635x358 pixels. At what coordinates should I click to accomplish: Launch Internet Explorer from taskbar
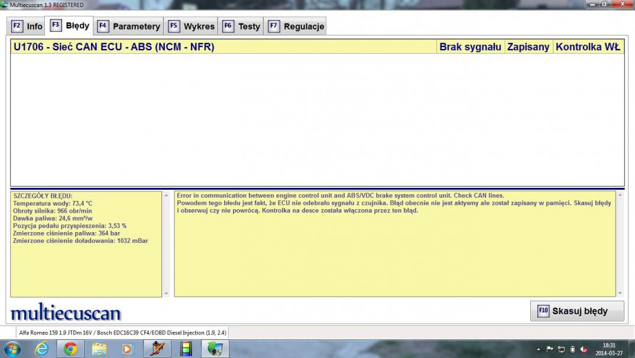pos(41,349)
